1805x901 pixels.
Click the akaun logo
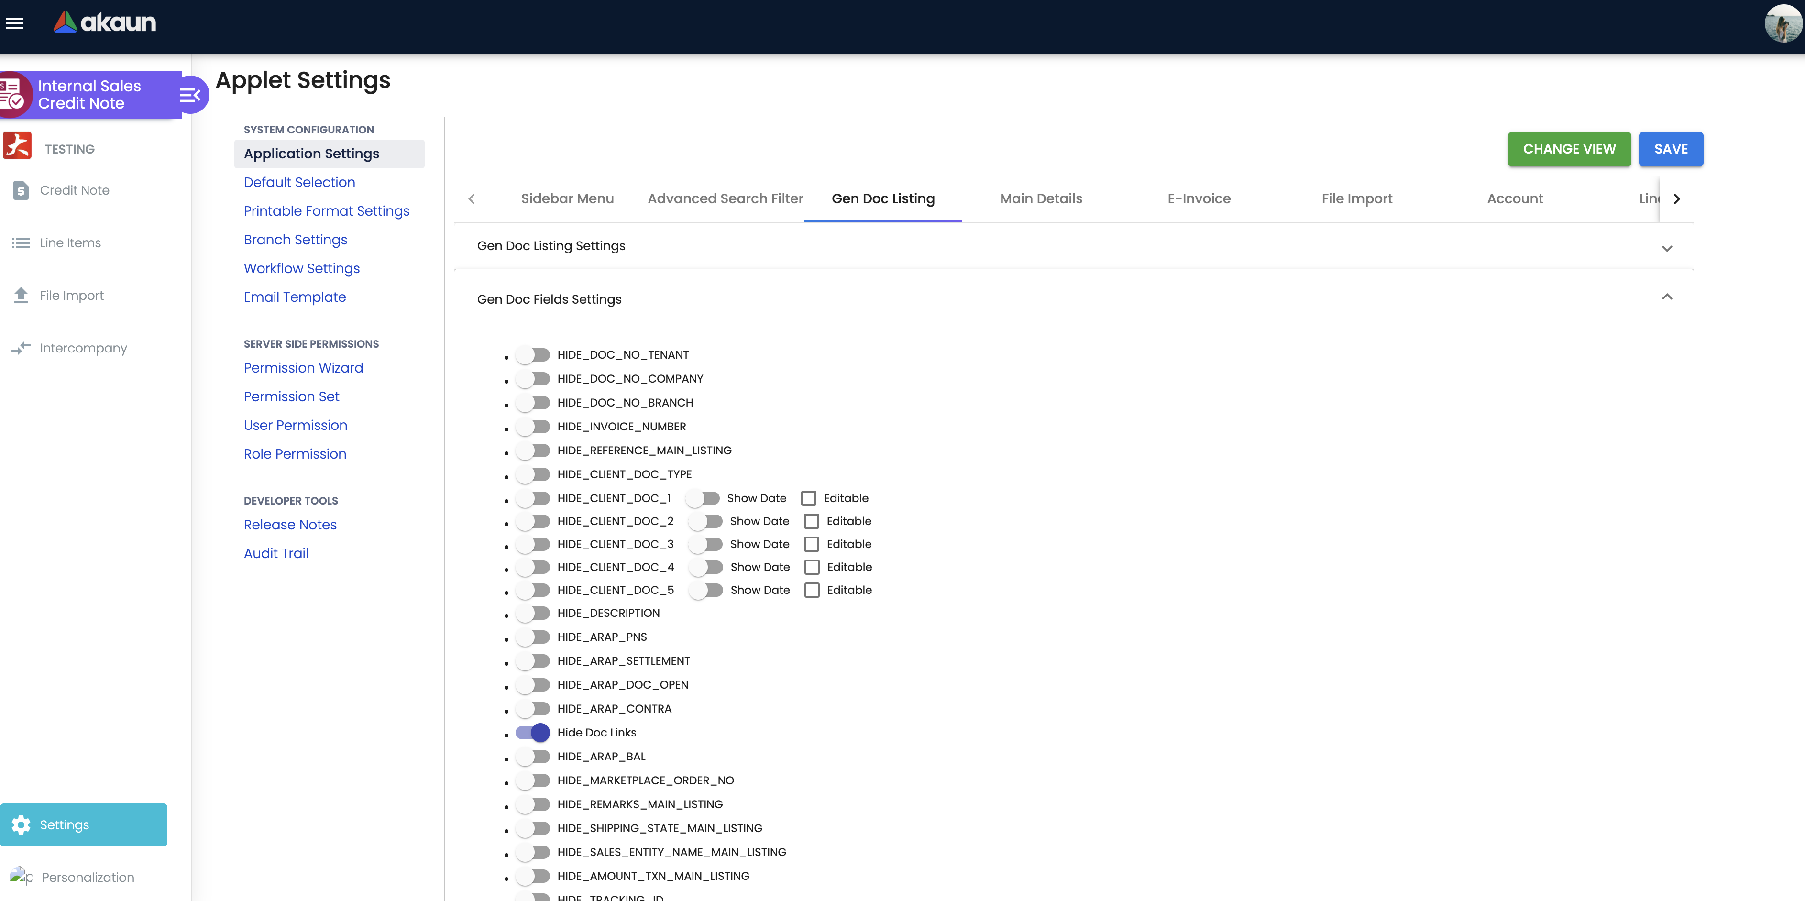point(105,22)
